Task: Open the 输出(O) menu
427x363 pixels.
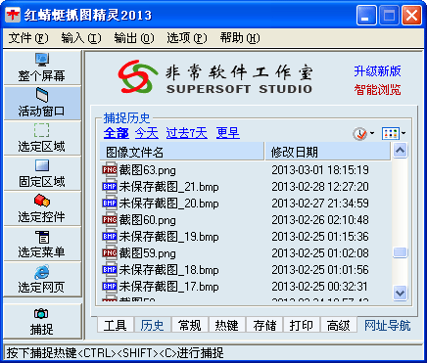Action: pos(134,38)
